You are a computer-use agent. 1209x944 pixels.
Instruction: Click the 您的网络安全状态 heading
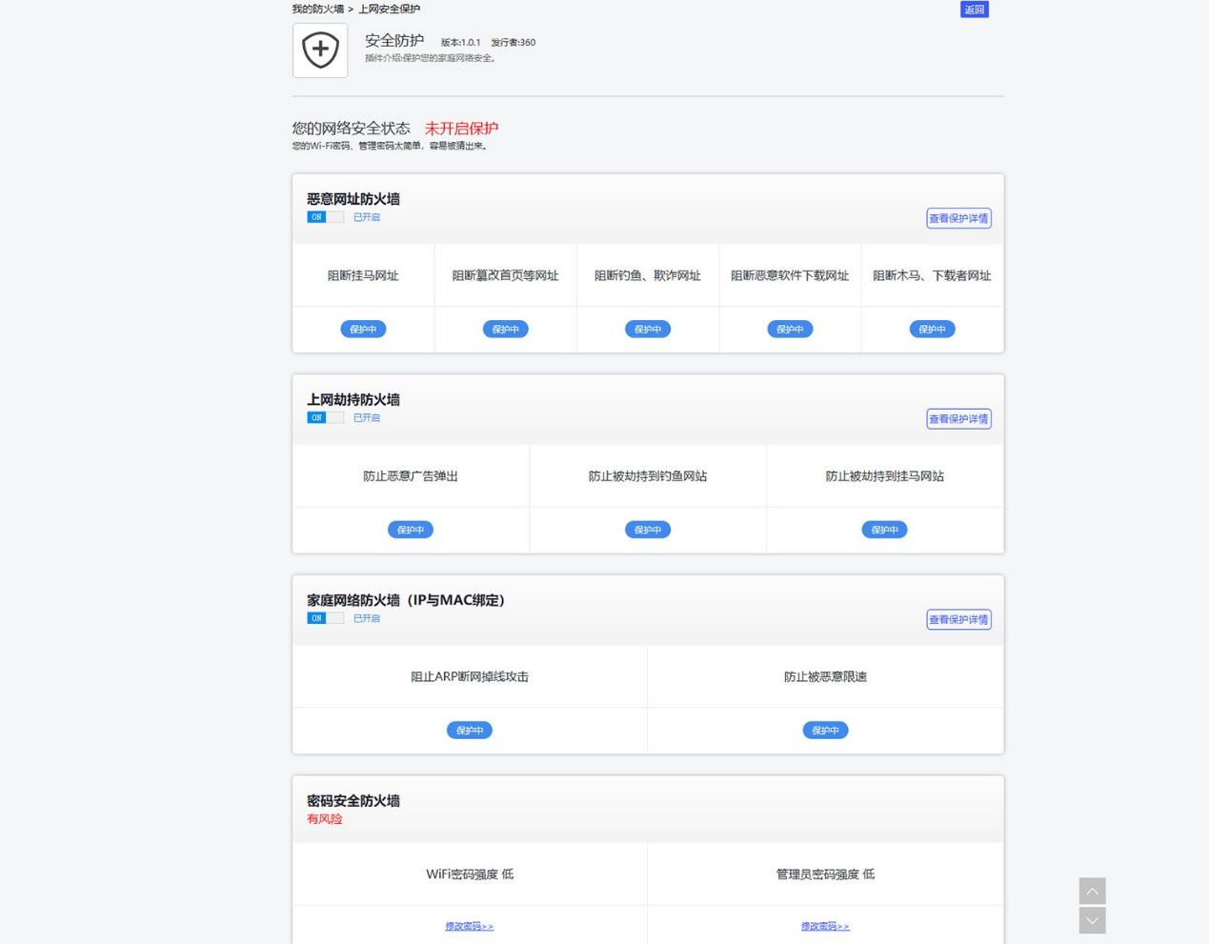point(352,129)
